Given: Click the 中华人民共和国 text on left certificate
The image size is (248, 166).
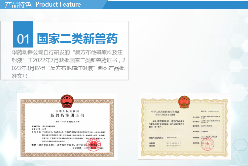Looking at the screenshot, I should coord(67,111).
